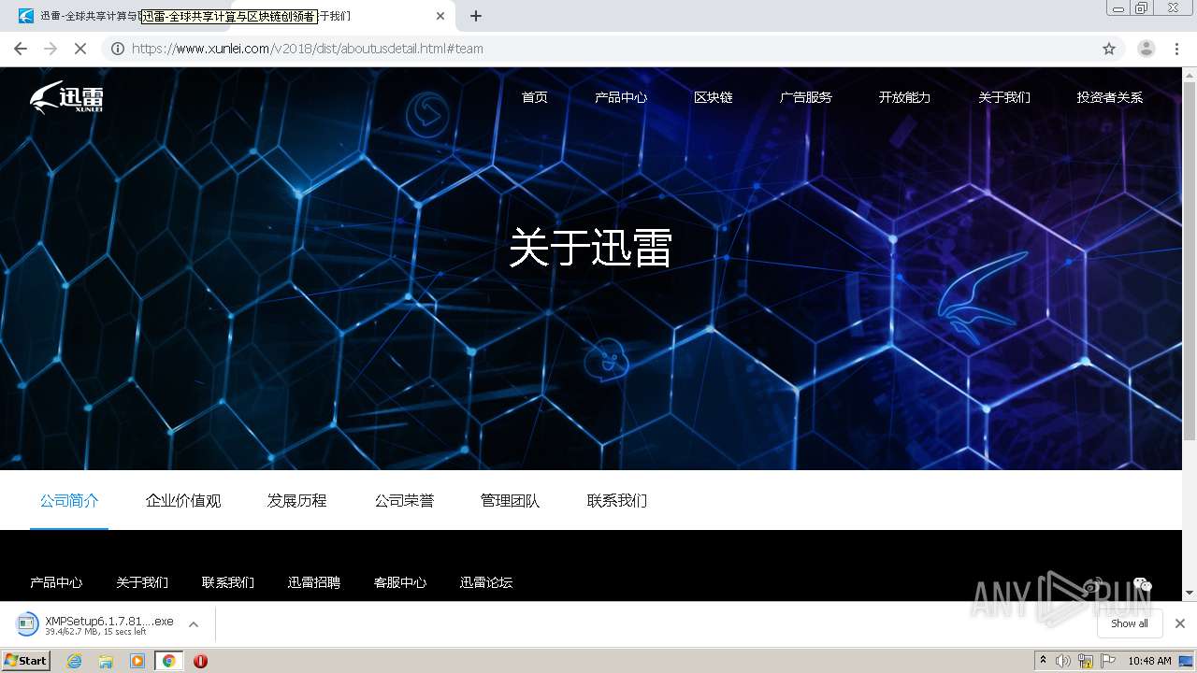Image resolution: width=1197 pixels, height=673 pixels.
Task: Open 开放能力 navigation item
Action: coord(904,97)
